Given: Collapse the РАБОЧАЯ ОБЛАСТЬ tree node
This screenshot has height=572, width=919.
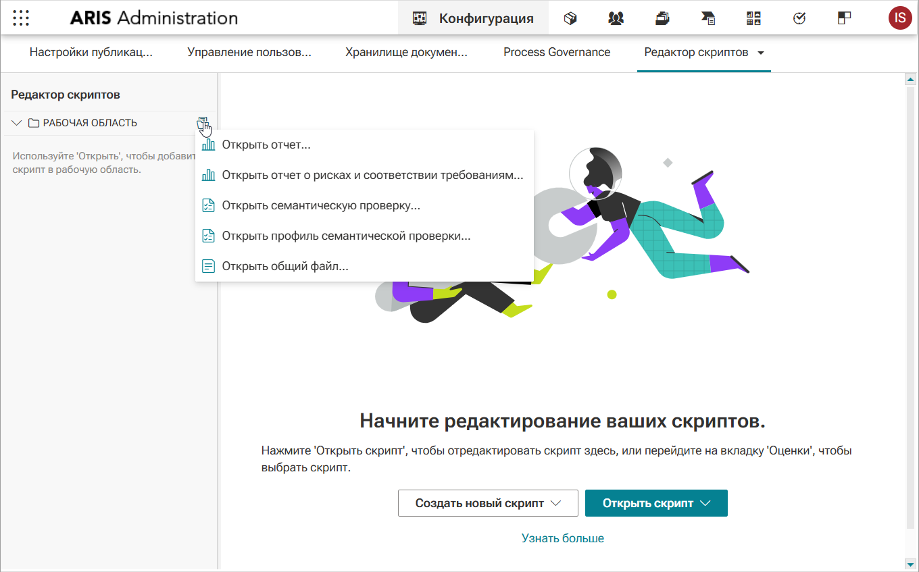Looking at the screenshot, I should [x=17, y=123].
